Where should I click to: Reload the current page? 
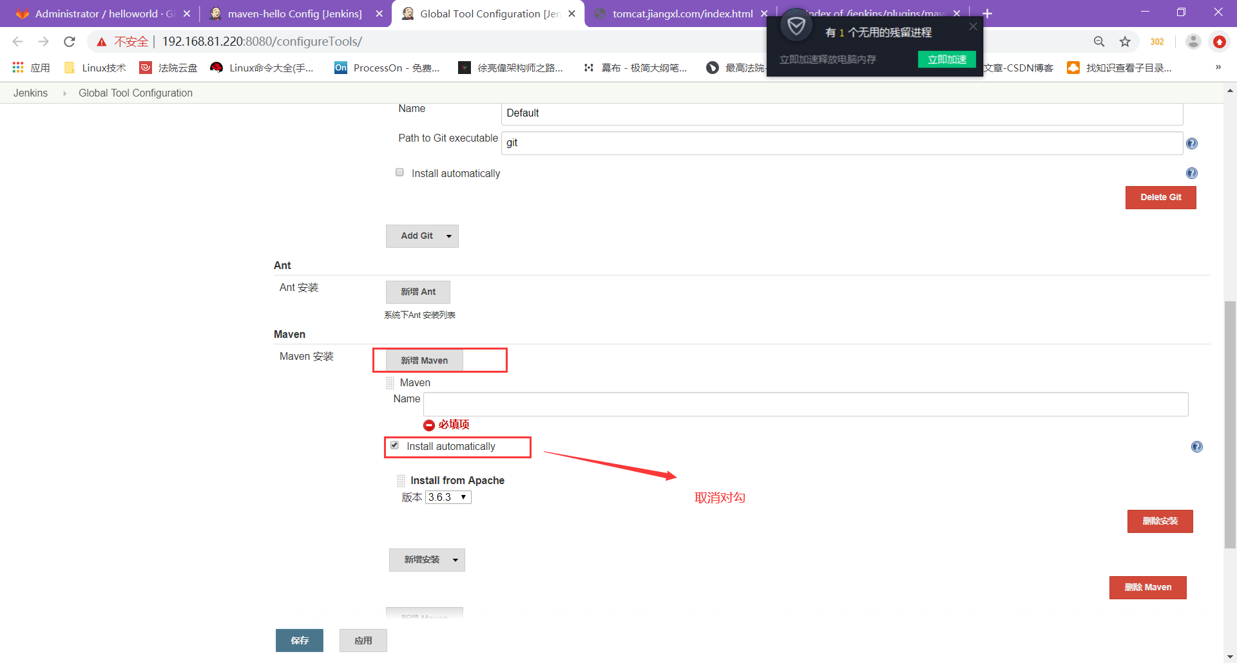click(x=70, y=42)
